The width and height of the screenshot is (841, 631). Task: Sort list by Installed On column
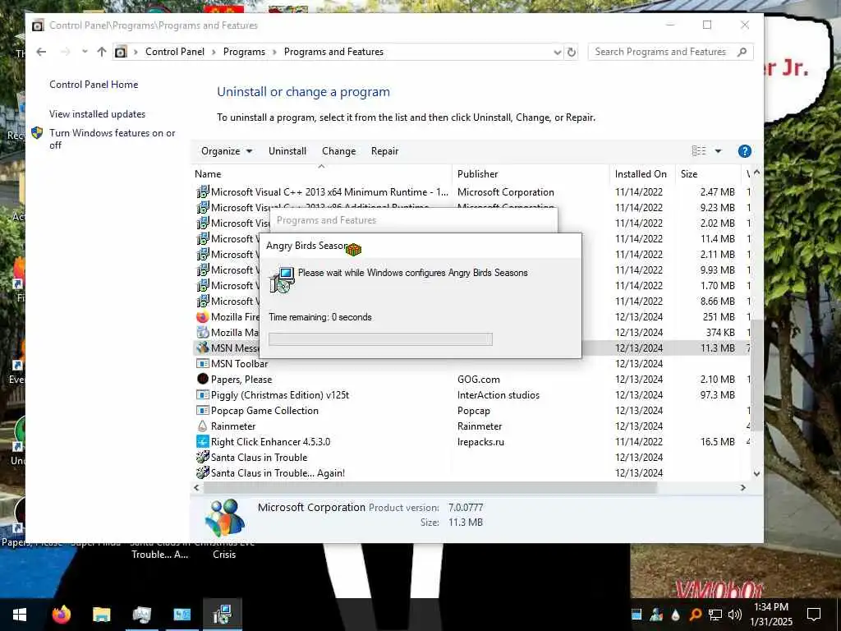(x=642, y=174)
